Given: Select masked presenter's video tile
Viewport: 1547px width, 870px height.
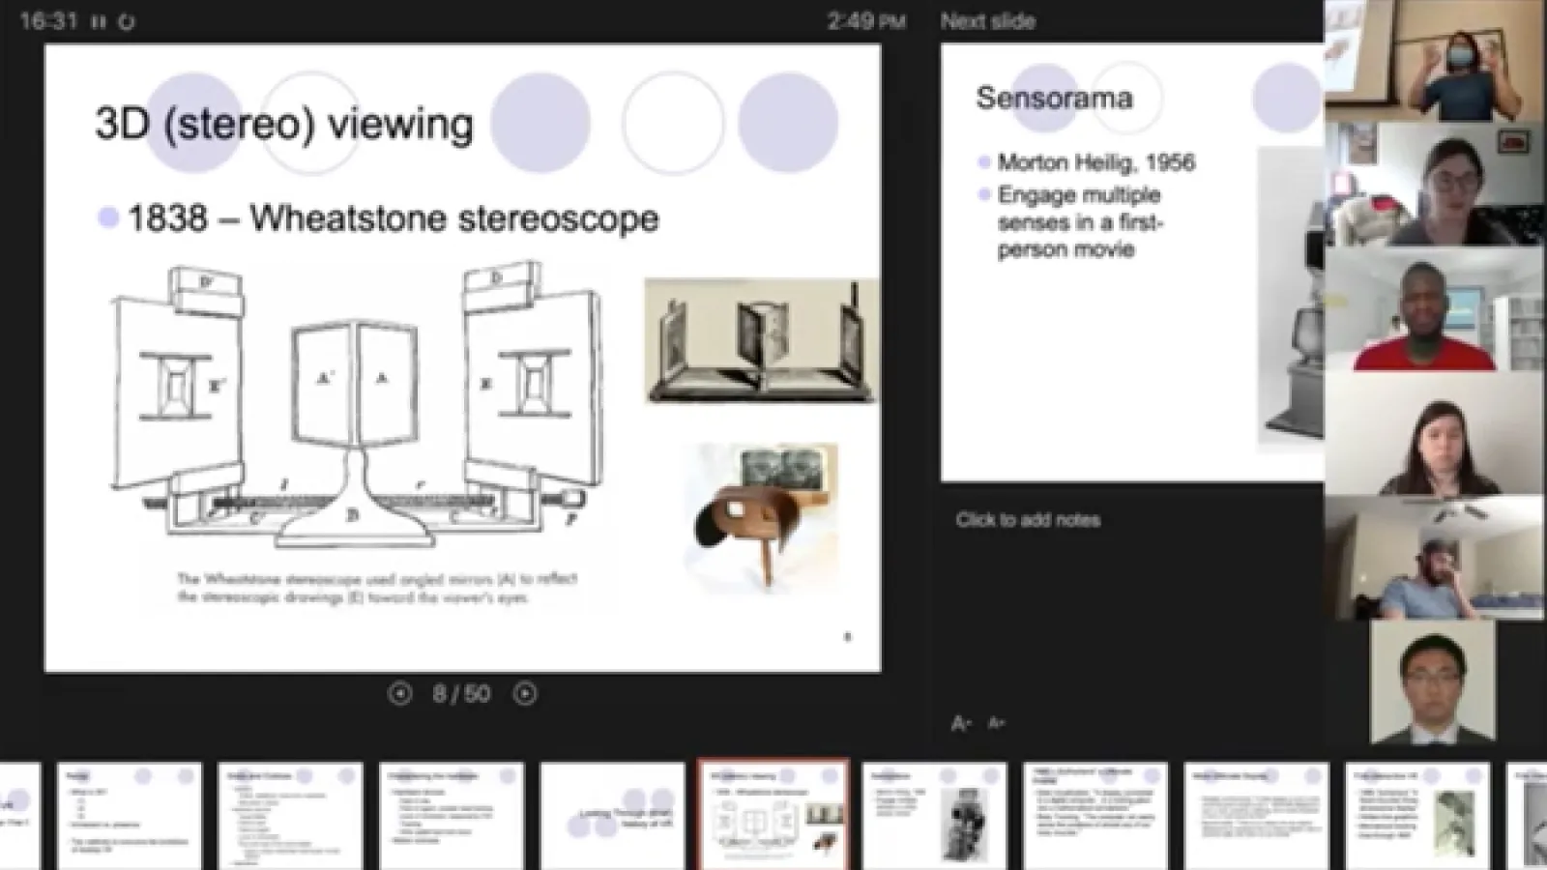Looking at the screenshot, I should coord(1435,60).
